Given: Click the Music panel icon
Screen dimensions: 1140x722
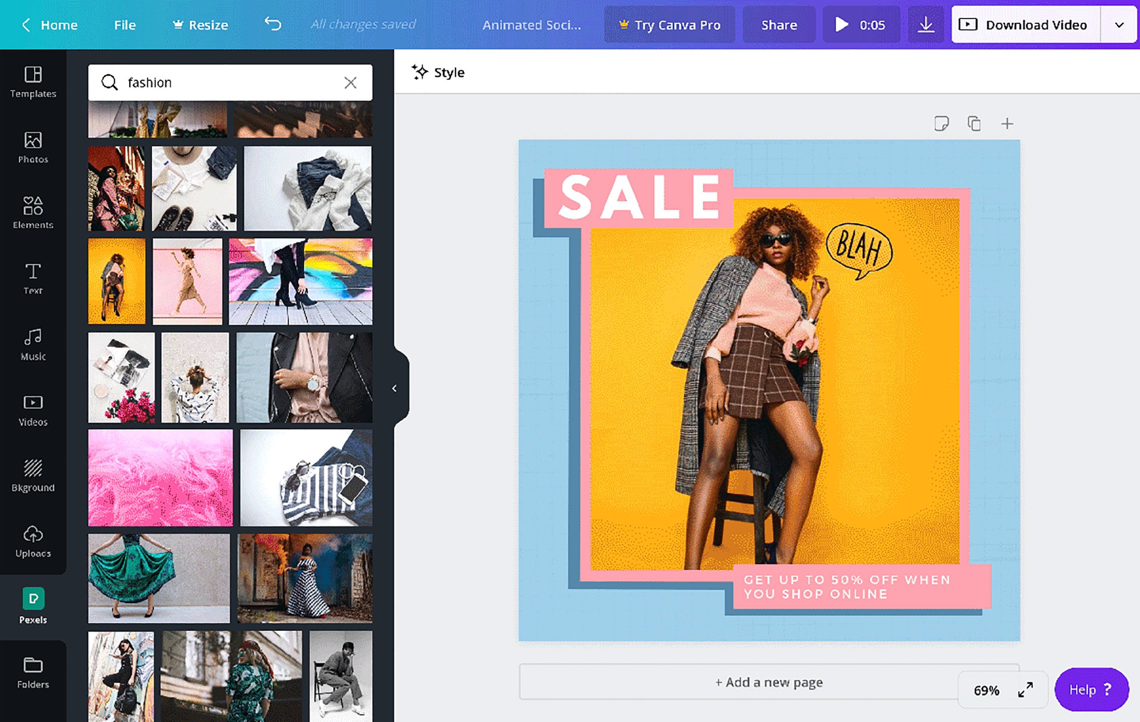Looking at the screenshot, I should click(x=33, y=344).
